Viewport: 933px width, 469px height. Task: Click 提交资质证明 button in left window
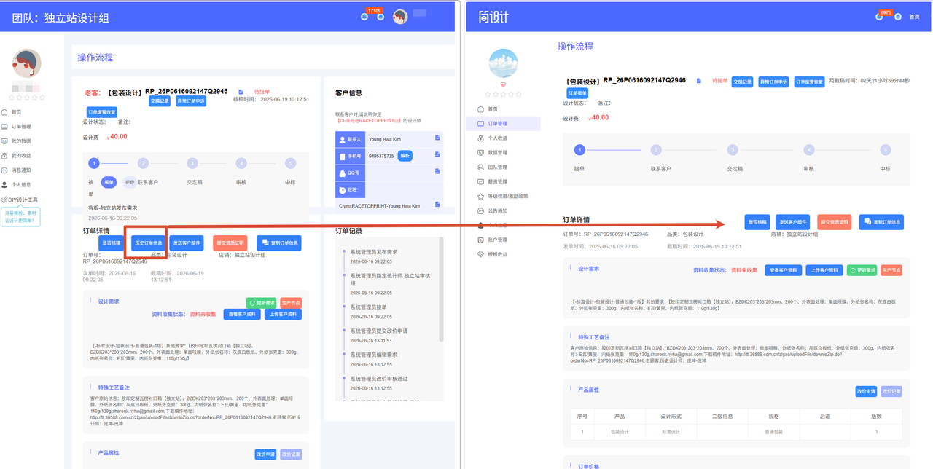pyautogui.click(x=230, y=243)
